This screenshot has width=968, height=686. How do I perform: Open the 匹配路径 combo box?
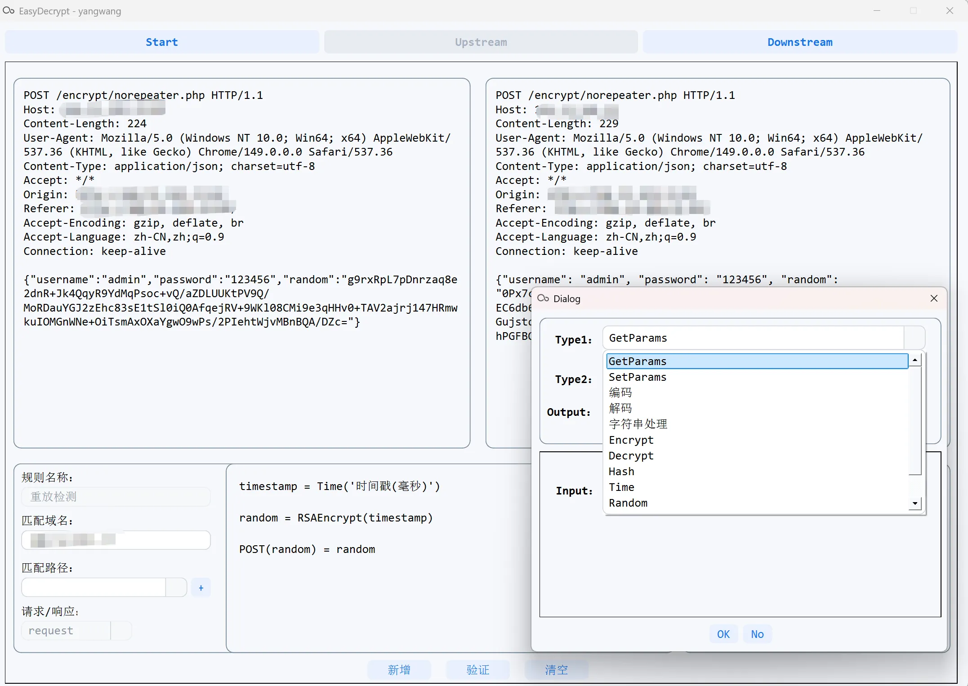(x=104, y=587)
